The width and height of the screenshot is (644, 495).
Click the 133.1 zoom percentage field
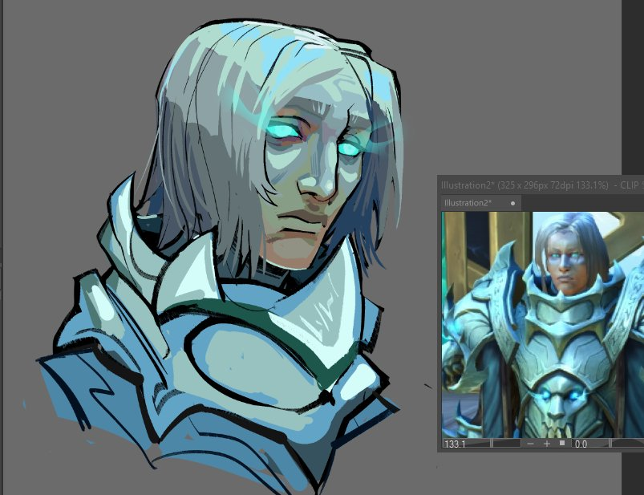455,444
